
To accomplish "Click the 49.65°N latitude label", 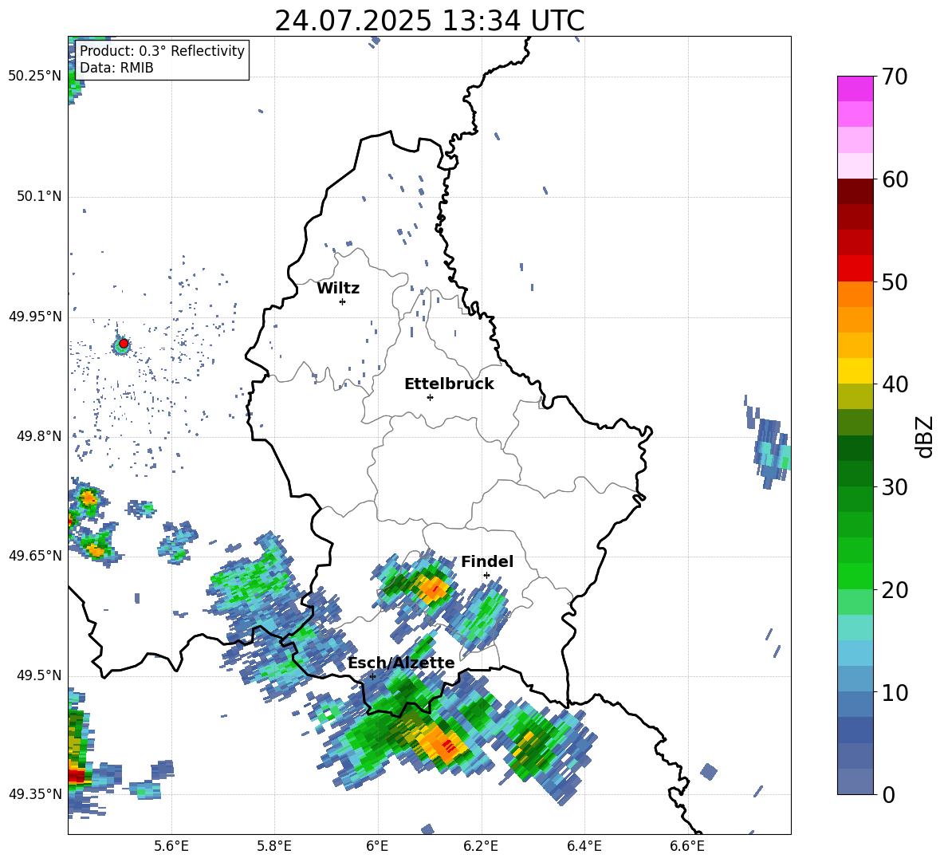I will pyautogui.click(x=35, y=555).
